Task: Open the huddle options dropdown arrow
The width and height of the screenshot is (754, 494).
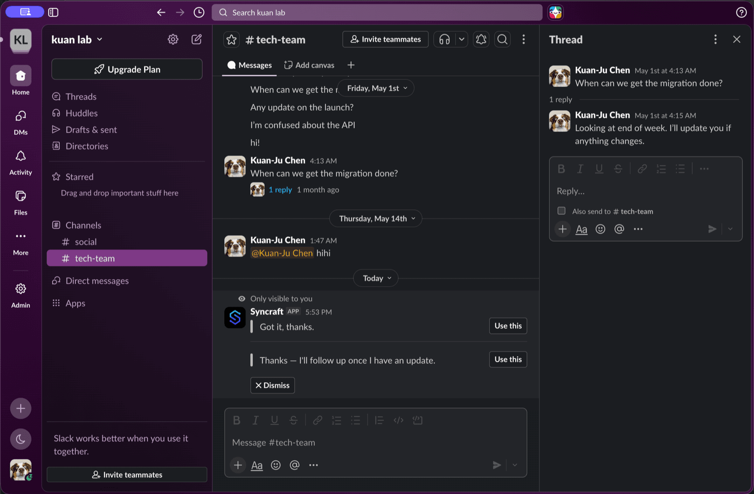Action: 462,39
